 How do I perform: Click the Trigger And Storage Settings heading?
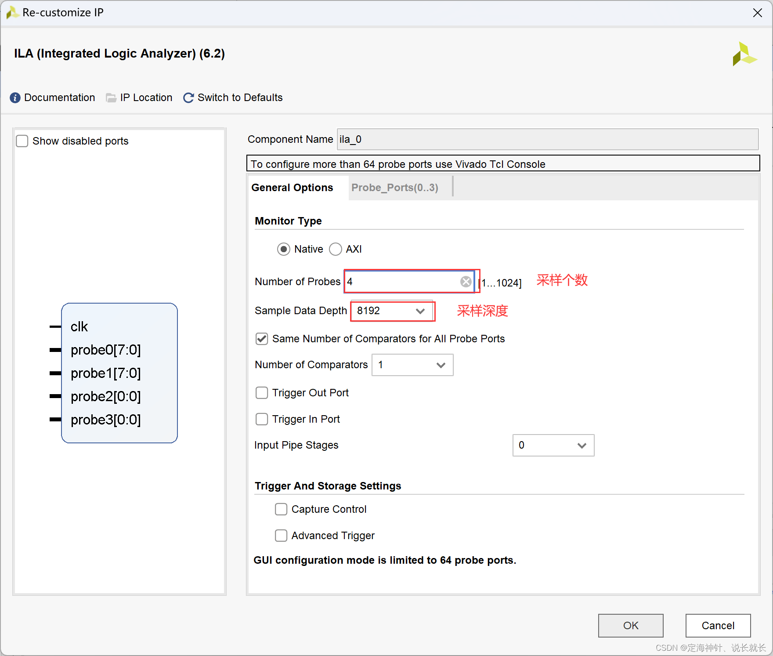[x=328, y=486]
